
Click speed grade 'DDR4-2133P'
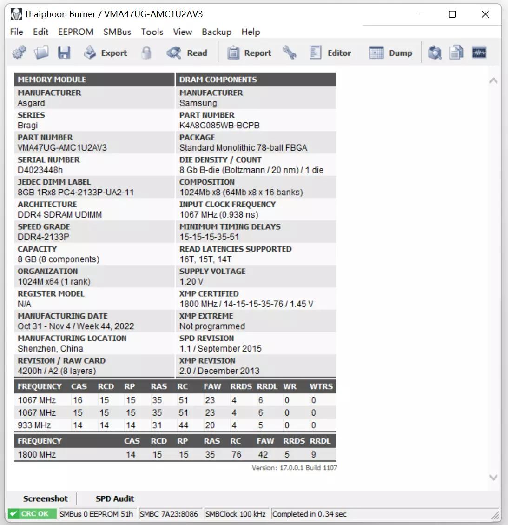point(44,237)
